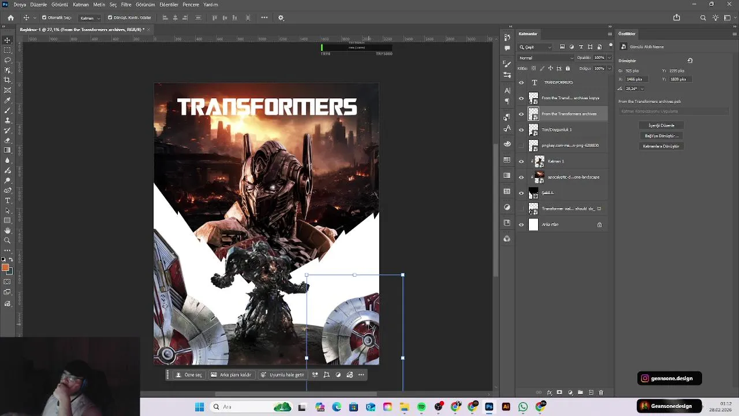Toggle the Dönüşt. Kontr. Göster checkbox

(110, 17)
